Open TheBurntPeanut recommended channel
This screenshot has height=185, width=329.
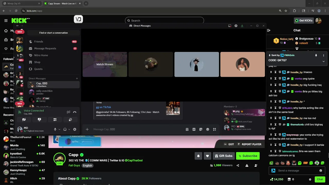(24, 139)
